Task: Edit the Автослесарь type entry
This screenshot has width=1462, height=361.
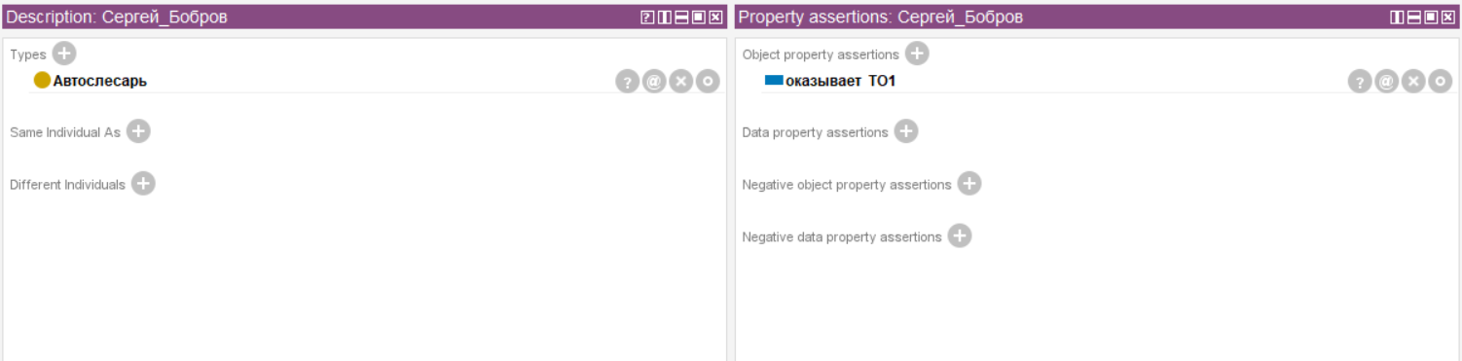Action: (x=708, y=82)
